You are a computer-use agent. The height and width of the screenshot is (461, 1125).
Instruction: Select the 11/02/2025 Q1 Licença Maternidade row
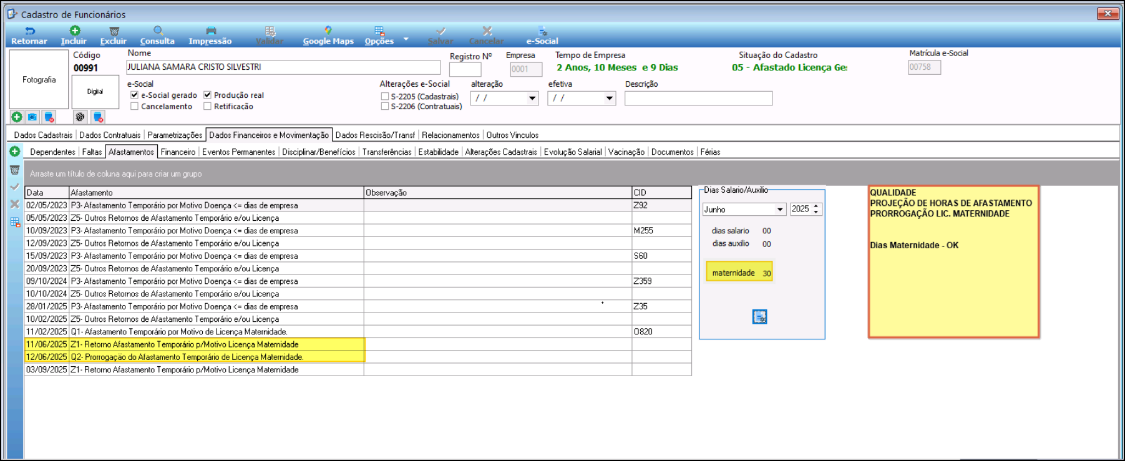358,332
